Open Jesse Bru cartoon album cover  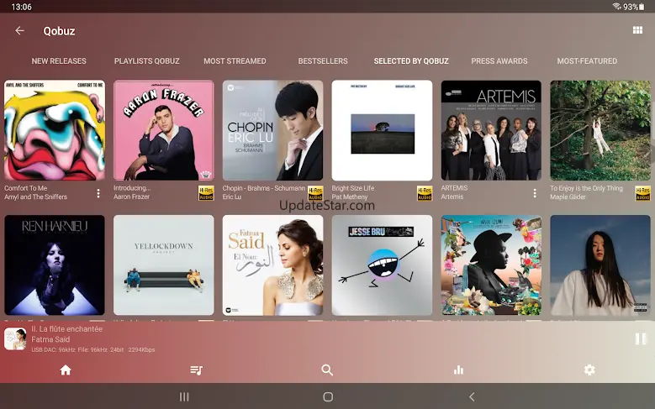pyautogui.click(x=382, y=265)
